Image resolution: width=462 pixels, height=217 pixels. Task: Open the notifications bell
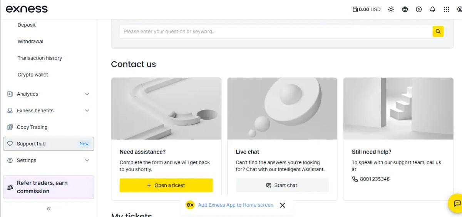click(x=433, y=9)
